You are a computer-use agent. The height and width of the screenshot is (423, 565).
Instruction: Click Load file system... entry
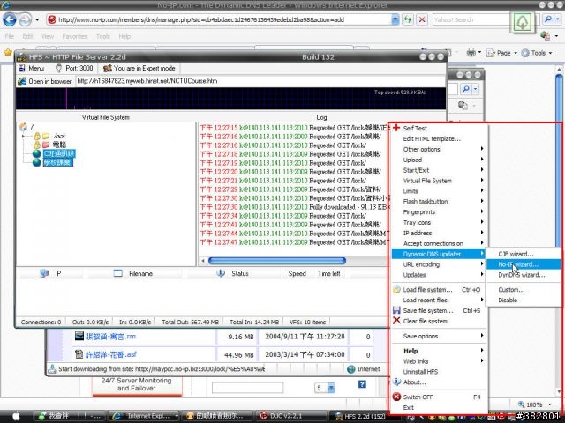439,290
